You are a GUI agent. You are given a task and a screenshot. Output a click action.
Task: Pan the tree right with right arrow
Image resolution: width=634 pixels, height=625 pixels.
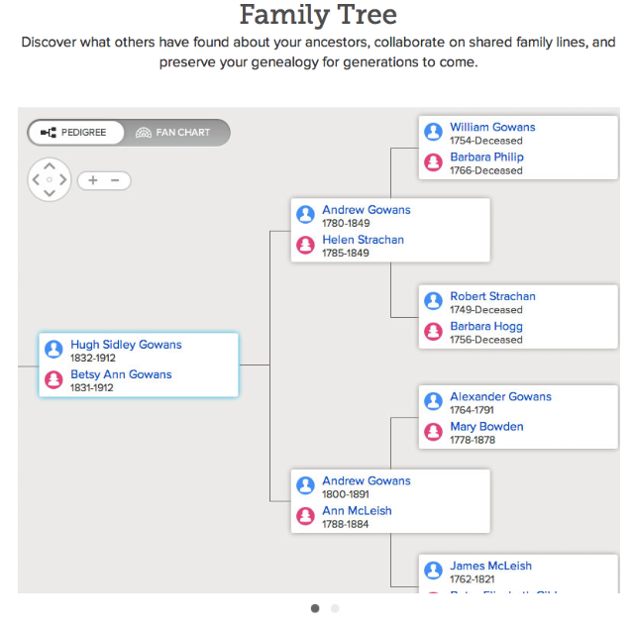63,179
